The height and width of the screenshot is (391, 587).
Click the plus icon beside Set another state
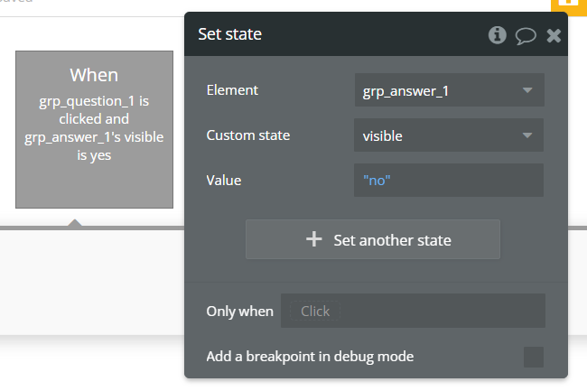tap(313, 239)
